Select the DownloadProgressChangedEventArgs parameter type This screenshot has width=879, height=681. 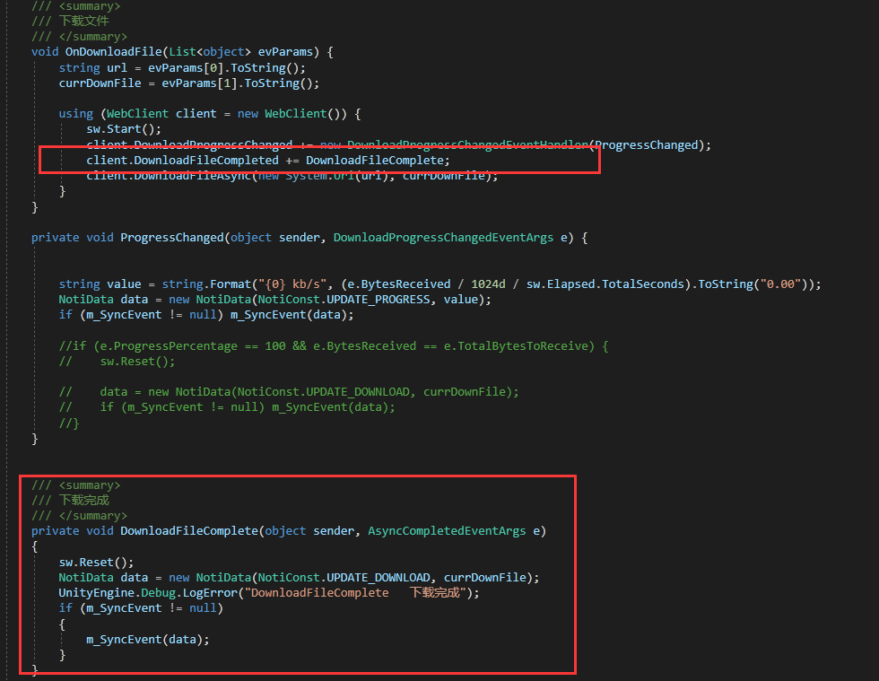(443, 238)
